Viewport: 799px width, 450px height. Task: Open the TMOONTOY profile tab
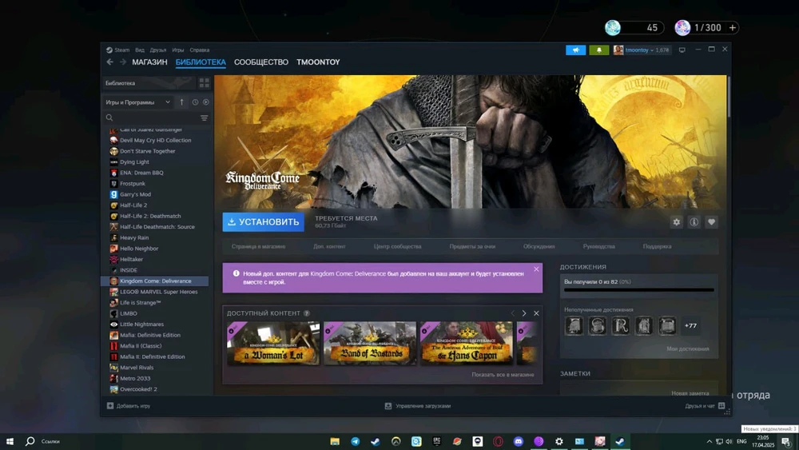[x=318, y=62]
